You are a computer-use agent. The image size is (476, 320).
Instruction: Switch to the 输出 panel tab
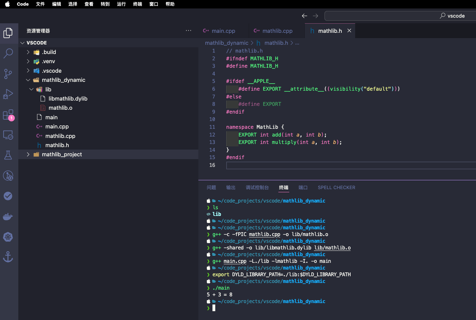[x=231, y=188]
